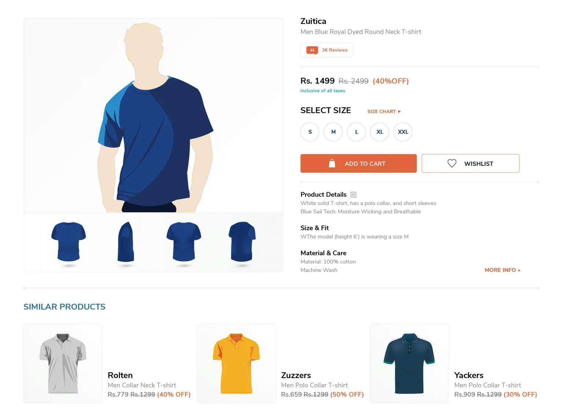The height and width of the screenshot is (418, 563).
Task: Add the t-shirt to cart
Action: point(358,163)
